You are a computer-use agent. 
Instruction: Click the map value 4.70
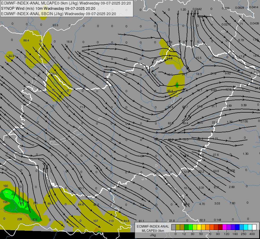point(202,204)
